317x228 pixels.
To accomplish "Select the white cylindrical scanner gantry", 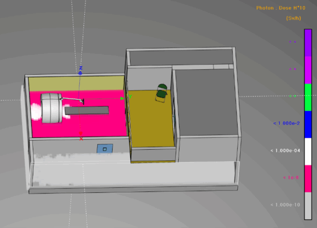I will 50,108.
